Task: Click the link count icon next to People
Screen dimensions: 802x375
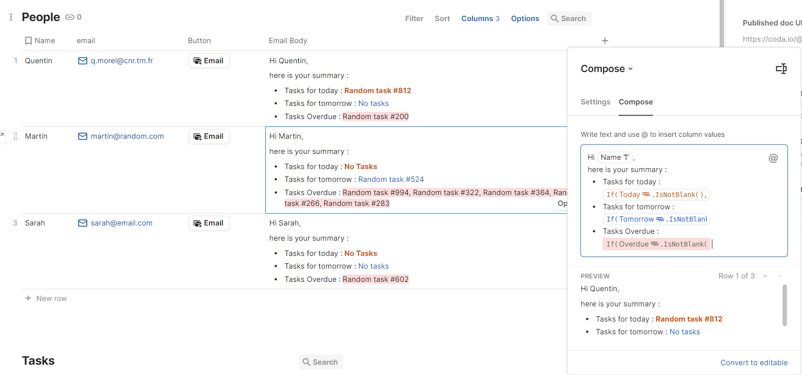Action: click(x=70, y=17)
